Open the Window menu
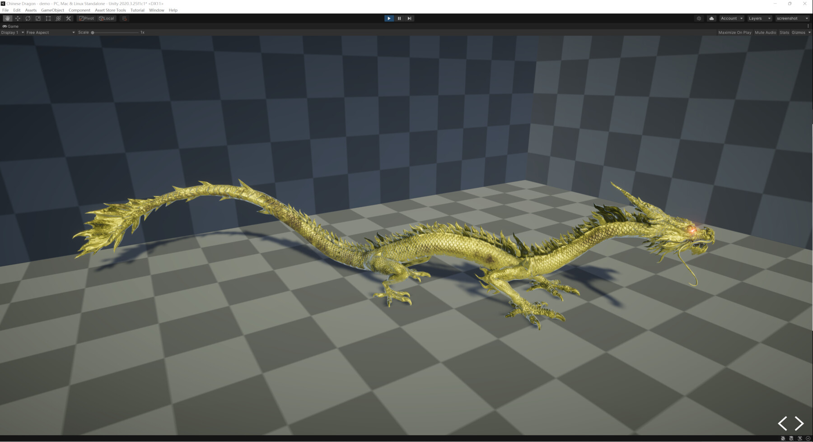Viewport: 813px width, 442px height. pyautogui.click(x=157, y=10)
